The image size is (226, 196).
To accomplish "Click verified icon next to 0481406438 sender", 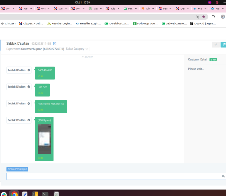I will point(28,70).
